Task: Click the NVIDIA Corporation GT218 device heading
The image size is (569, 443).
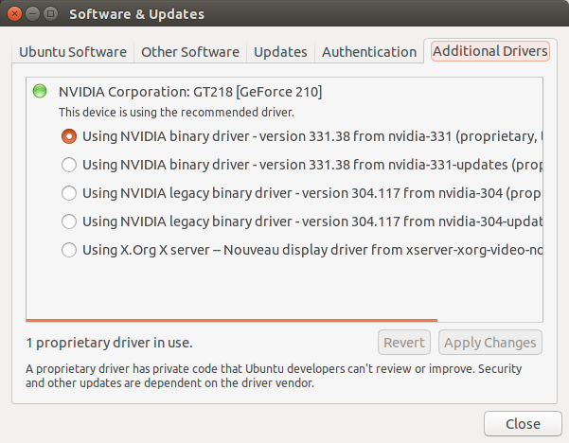Action: pos(190,92)
